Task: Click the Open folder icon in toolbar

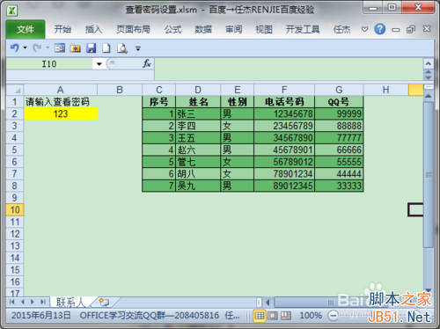Action: point(76,48)
